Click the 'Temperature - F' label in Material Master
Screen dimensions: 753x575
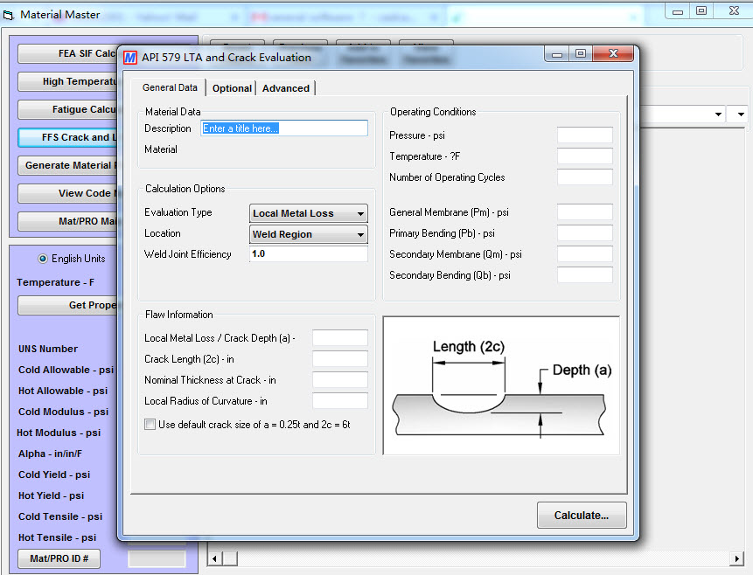tap(55, 282)
